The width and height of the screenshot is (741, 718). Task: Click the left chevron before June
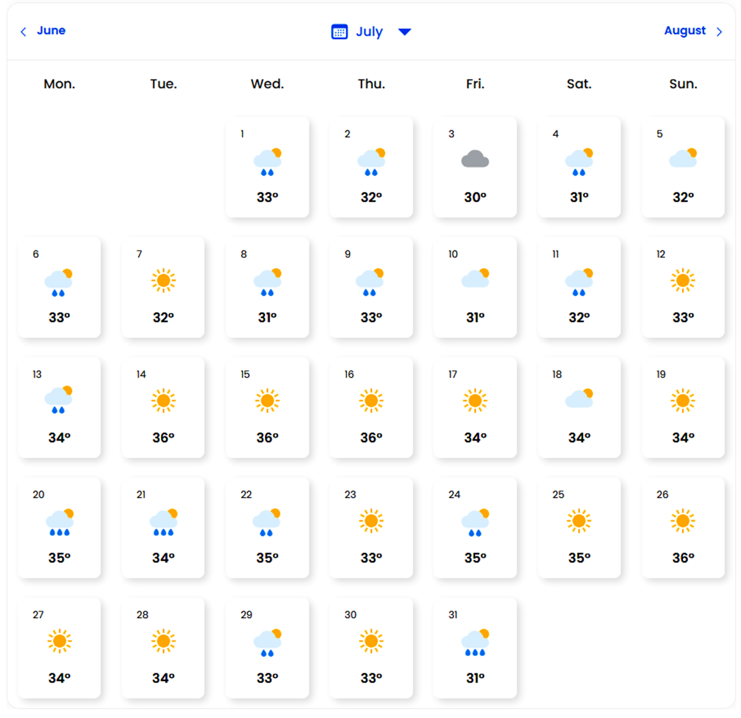[x=23, y=32]
